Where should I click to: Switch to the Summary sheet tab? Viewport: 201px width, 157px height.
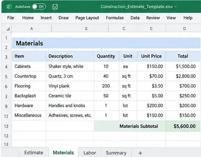116,153
